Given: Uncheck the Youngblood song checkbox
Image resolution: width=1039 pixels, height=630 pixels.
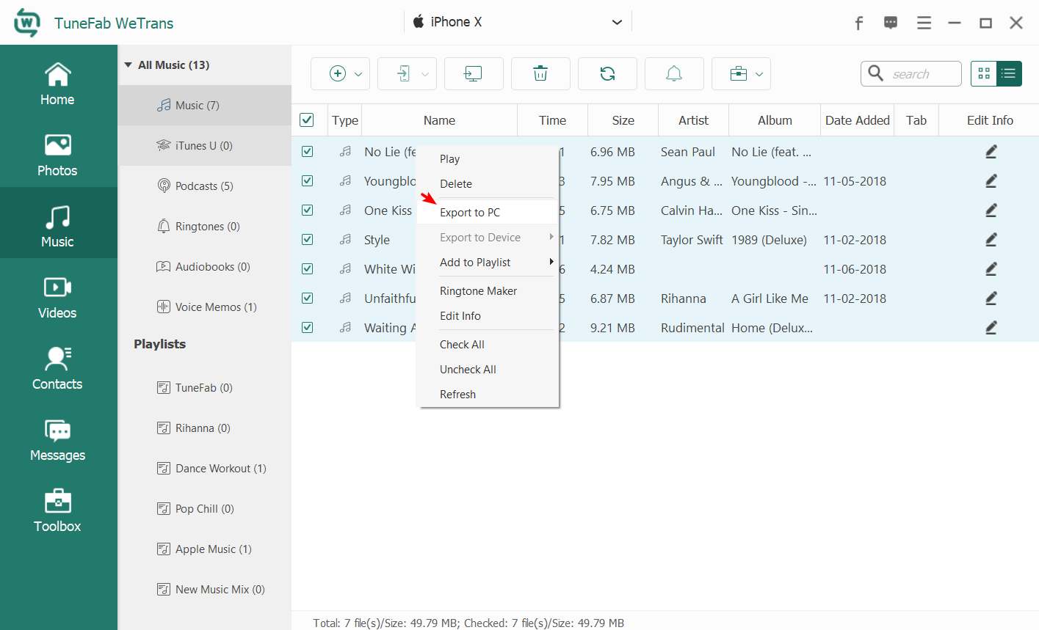Looking at the screenshot, I should [308, 181].
